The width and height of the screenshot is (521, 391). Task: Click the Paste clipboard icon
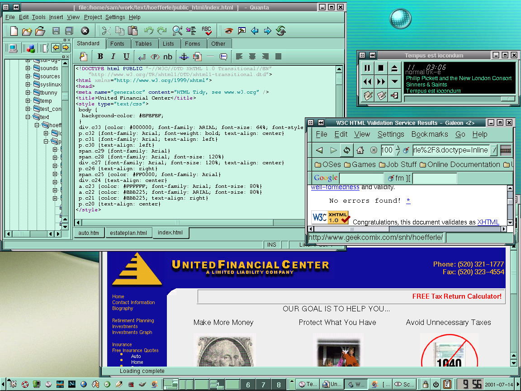tap(133, 31)
